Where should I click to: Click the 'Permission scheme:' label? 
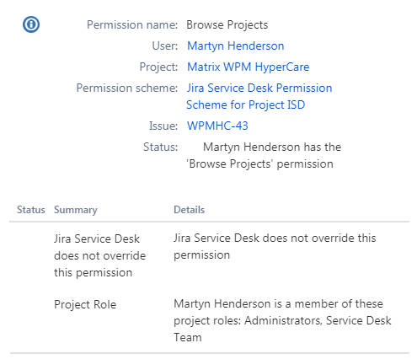(127, 88)
